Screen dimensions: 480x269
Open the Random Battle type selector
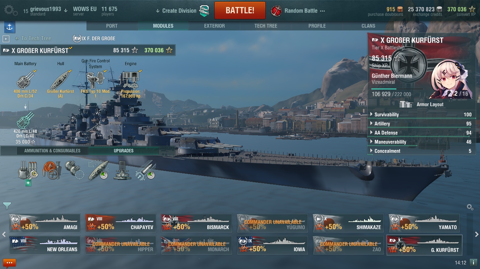[298, 11]
